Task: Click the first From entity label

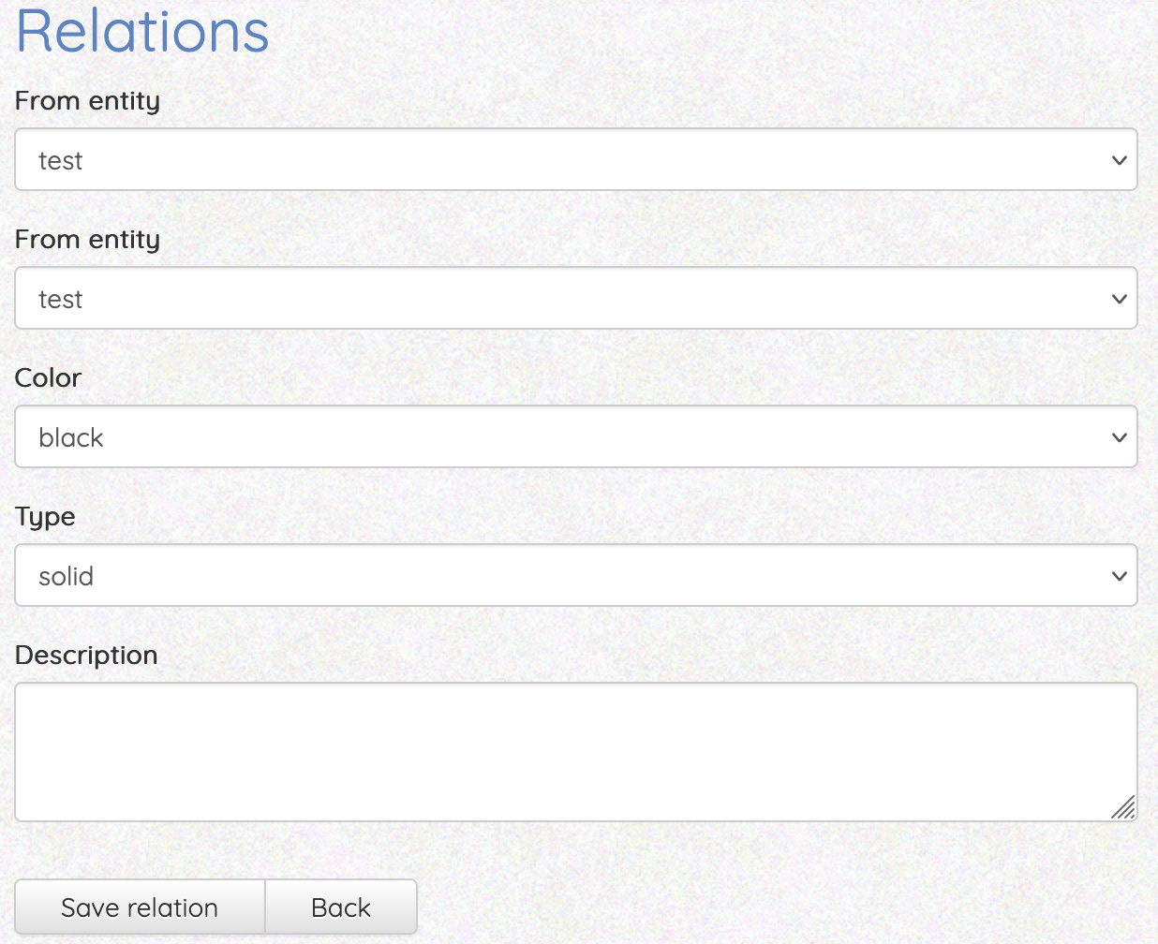Action: (x=87, y=100)
